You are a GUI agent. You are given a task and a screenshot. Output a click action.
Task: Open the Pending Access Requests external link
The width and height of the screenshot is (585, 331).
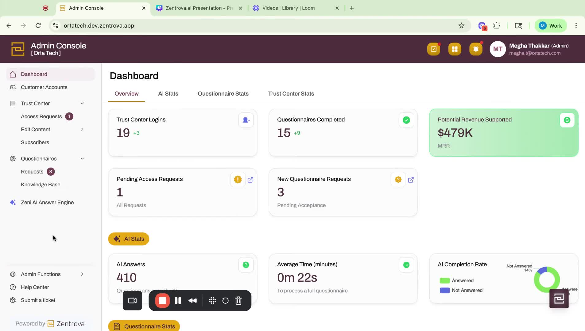(x=250, y=180)
